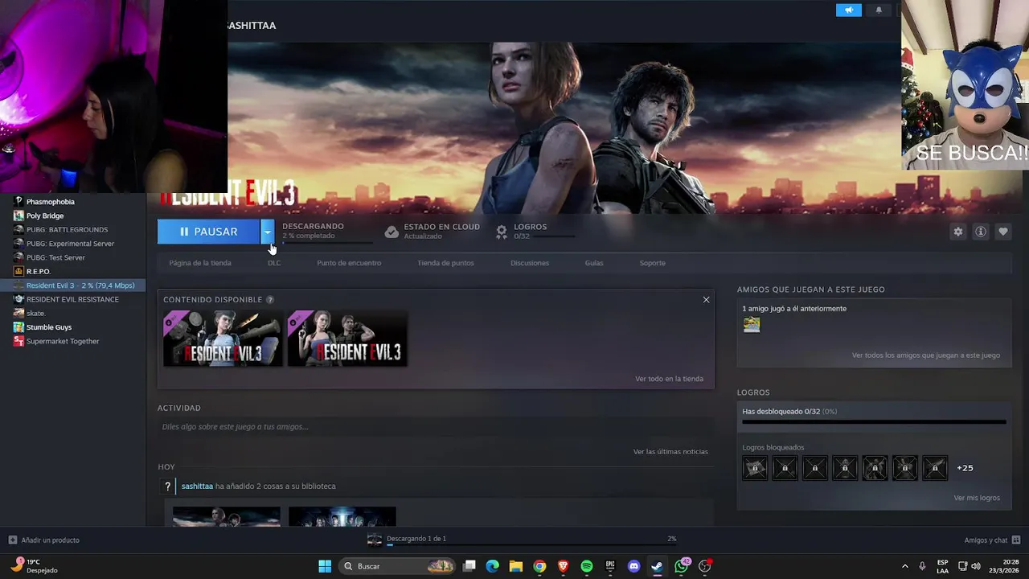The image size is (1029, 579).
Task: Click the announcements megaphone icon
Action: pyautogui.click(x=848, y=10)
